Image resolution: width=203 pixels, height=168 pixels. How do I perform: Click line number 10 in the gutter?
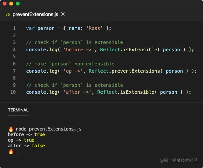coord(13,92)
